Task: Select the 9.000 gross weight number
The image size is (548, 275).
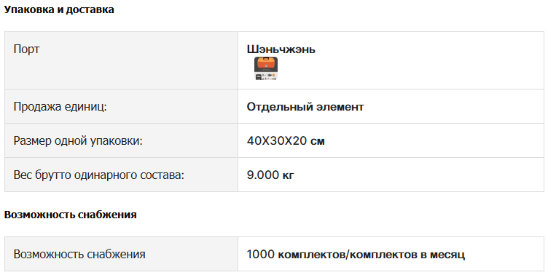Action: tap(262, 175)
